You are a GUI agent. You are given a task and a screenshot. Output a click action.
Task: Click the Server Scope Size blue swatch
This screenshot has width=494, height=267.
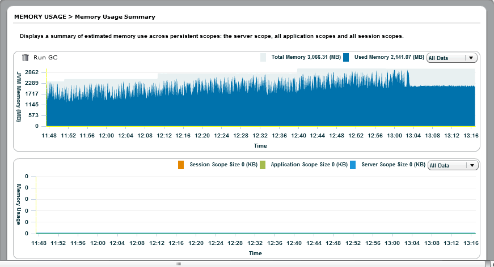353,165
